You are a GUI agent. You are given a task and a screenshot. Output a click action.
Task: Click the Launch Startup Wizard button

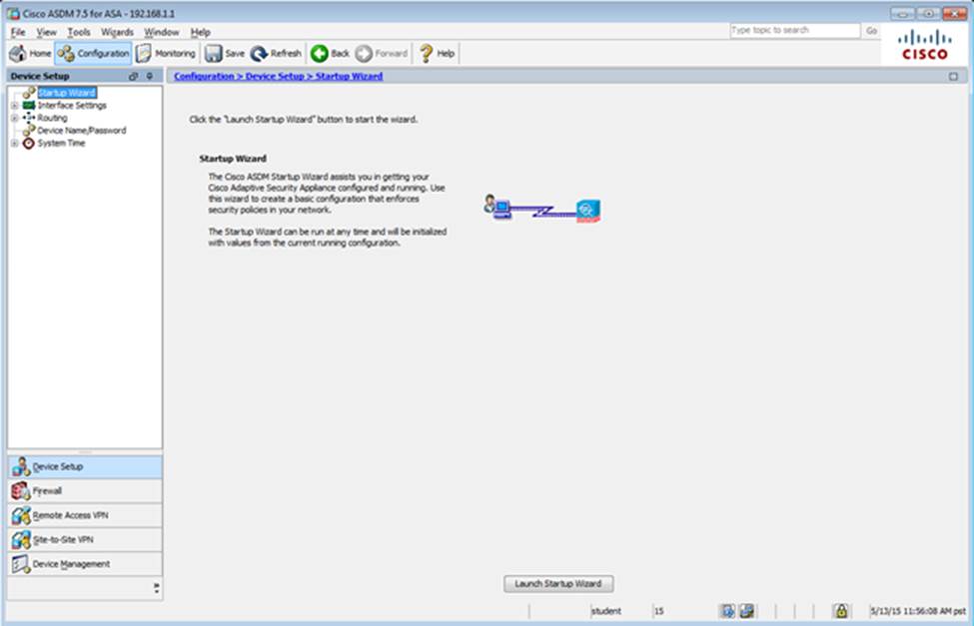pos(557,583)
